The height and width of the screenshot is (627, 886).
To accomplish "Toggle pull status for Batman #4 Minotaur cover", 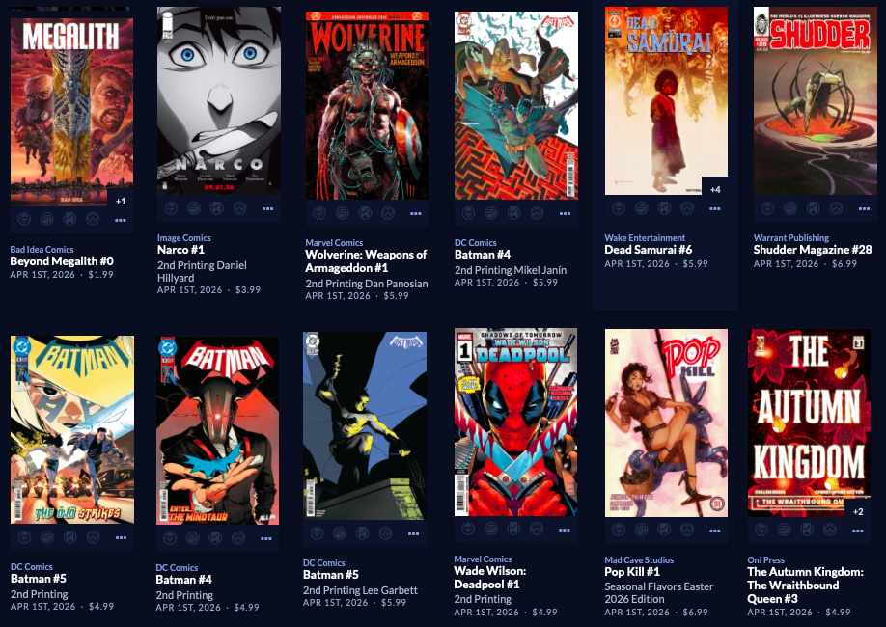I will pyautogui.click(x=170, y=538).
